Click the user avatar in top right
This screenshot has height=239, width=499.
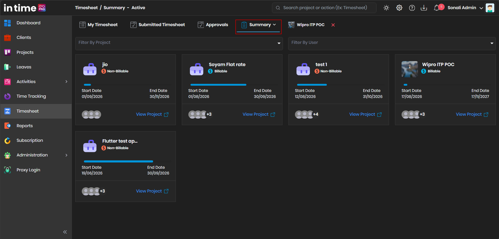click(x=490, y=8)
